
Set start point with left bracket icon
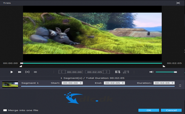coord(62,72)
